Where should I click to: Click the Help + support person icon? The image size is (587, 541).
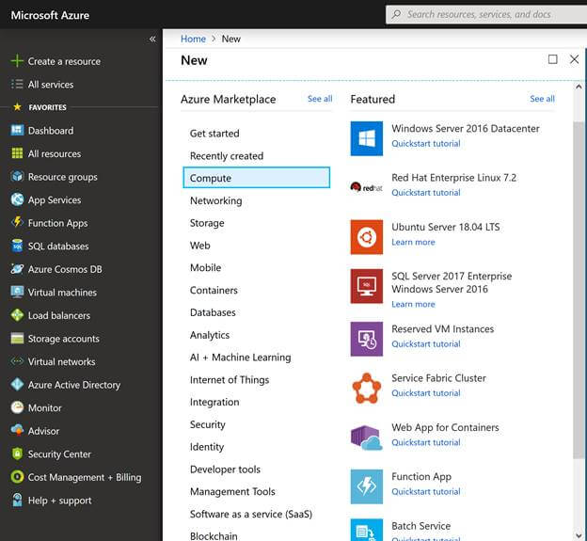coord(17,501)
